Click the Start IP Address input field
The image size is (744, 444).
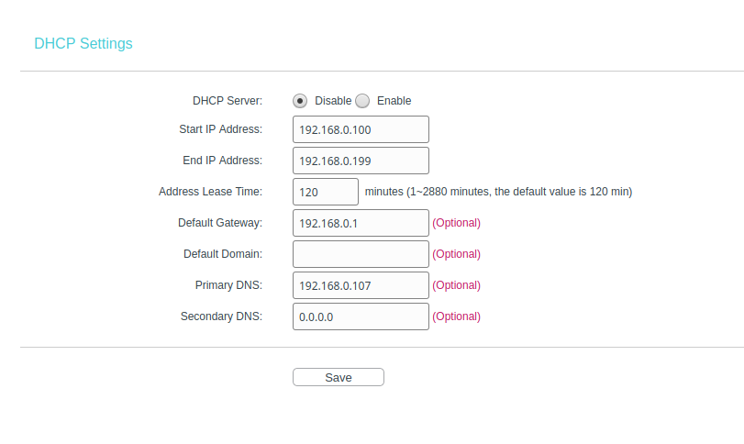[361, 129]
